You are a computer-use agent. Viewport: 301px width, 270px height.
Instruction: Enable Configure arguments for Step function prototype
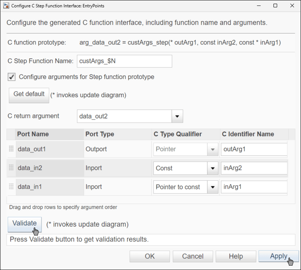(x=11, y=77)
